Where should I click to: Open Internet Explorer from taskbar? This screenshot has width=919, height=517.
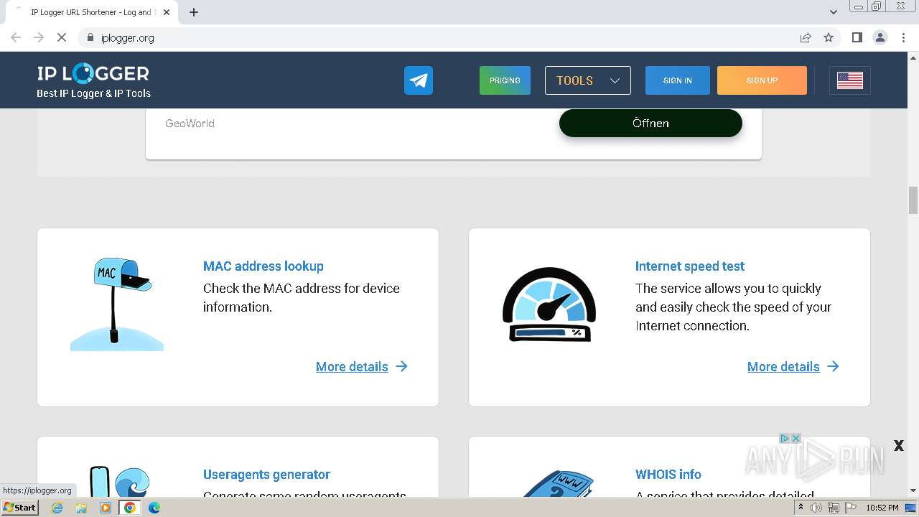coord(57,508)
